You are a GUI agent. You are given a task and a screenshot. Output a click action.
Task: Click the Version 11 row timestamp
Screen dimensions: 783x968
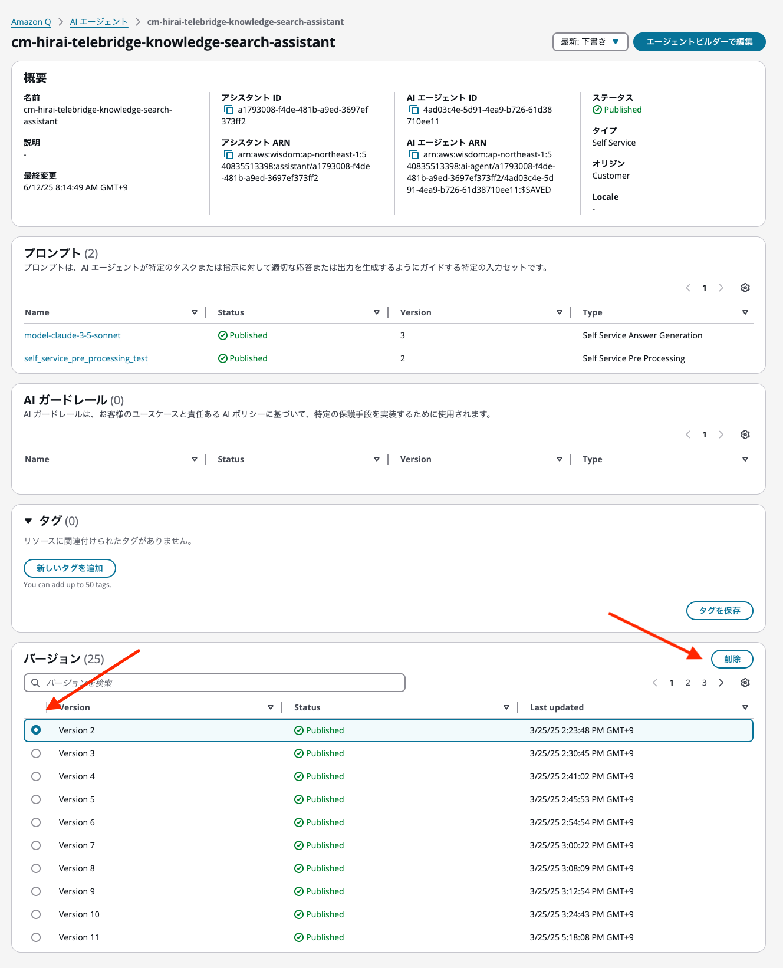pyautogui.click(x=582, y=937)
